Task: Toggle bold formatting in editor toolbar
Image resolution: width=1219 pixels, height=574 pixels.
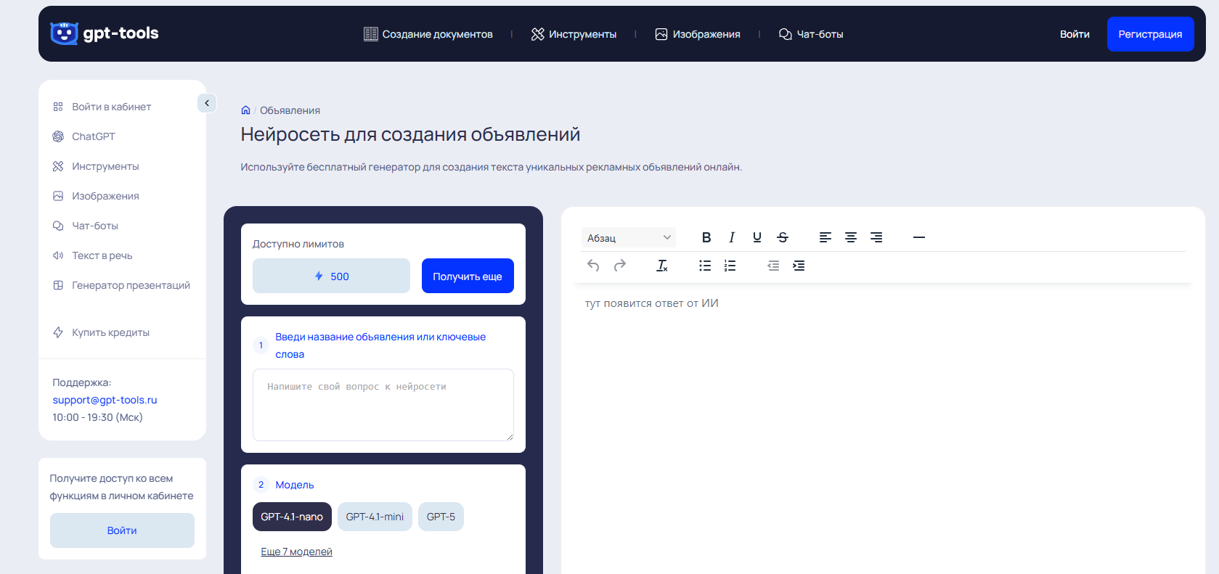Action: (706, 237)
